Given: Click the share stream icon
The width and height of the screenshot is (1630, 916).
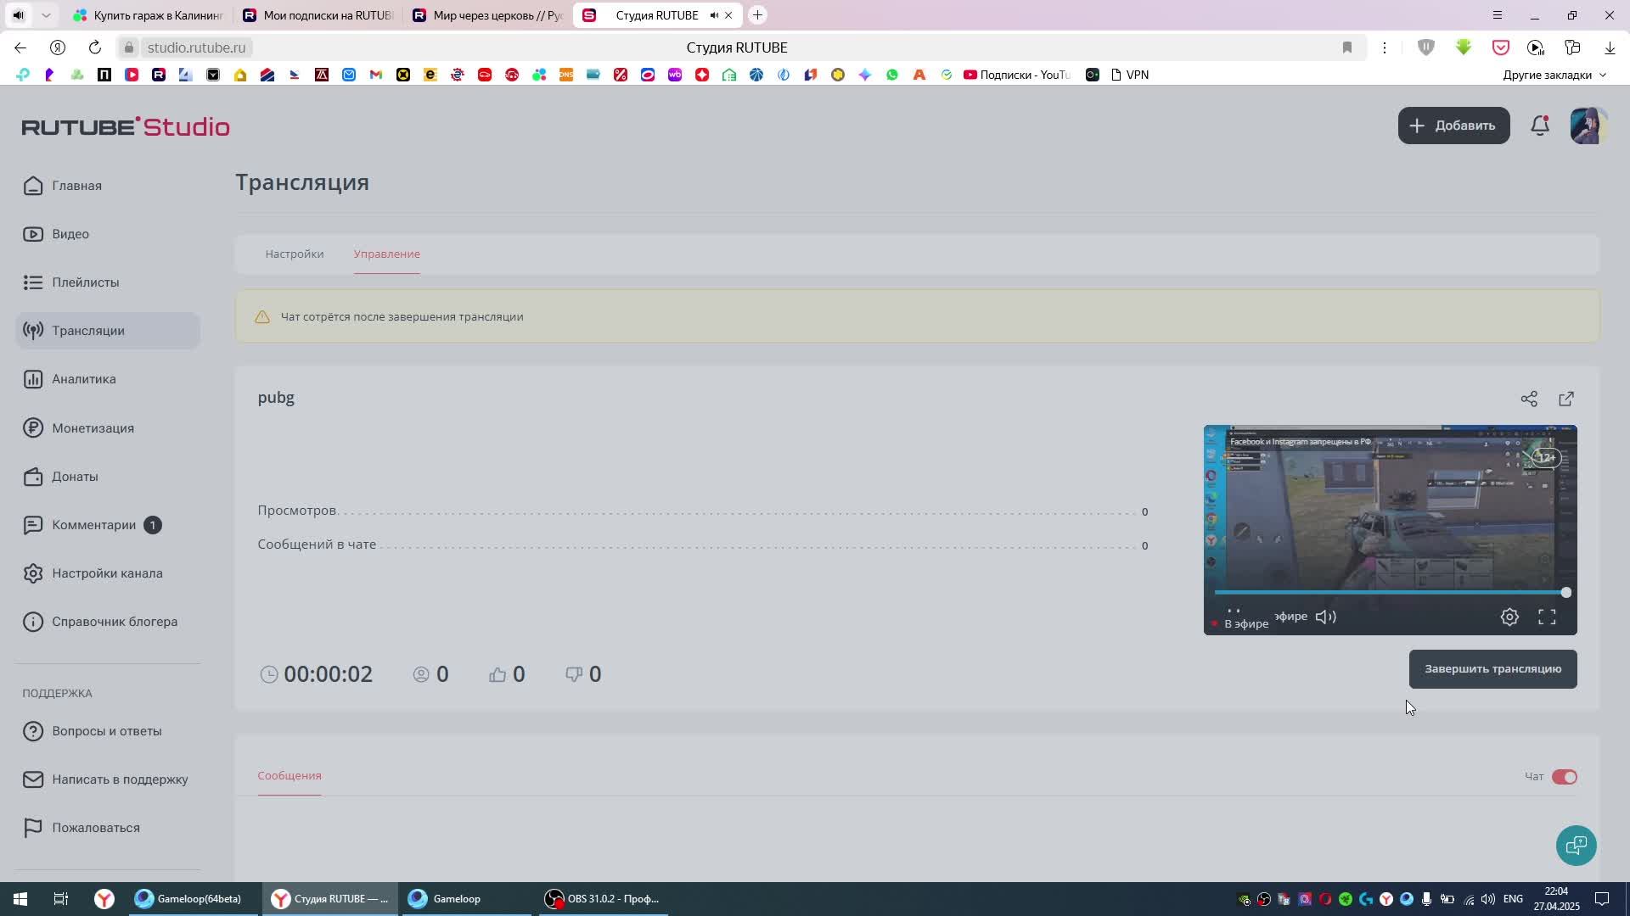Looking at the screenshot, I should click(x=1529, y=399).
